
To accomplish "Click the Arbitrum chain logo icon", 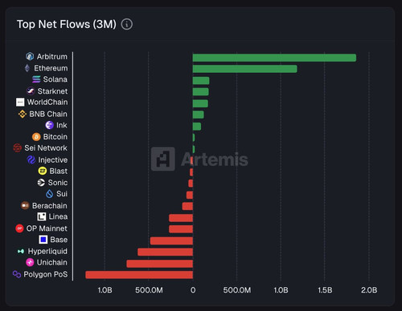I will 30,56.
